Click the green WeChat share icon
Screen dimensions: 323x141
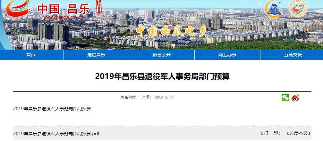(x=285, y=98)
